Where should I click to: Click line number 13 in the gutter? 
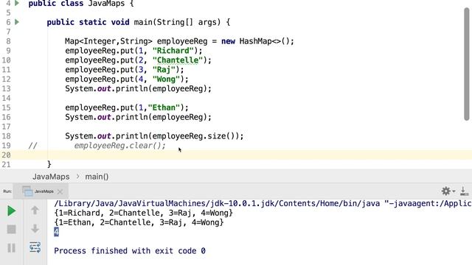point(6,88)
